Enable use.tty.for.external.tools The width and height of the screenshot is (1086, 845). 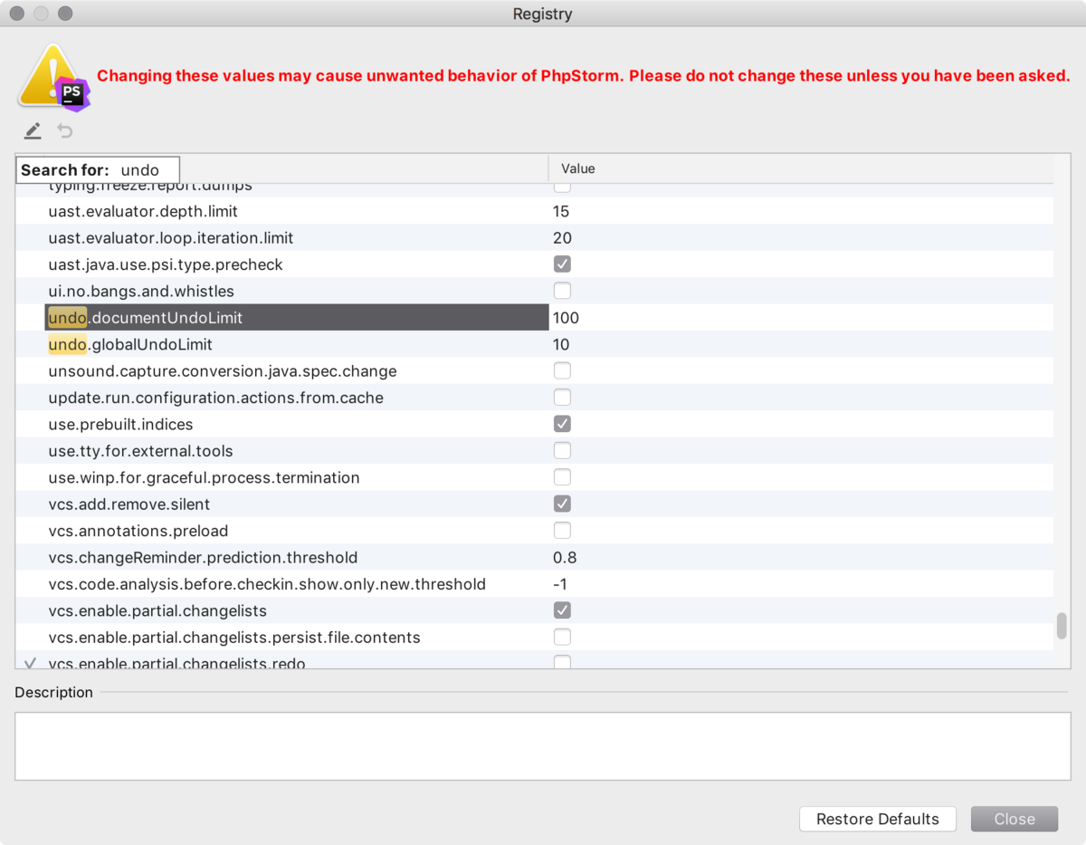(562, 450)
